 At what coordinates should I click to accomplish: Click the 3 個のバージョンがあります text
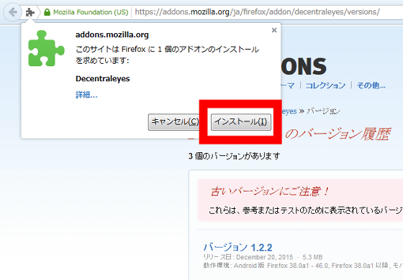pos(234,156)
